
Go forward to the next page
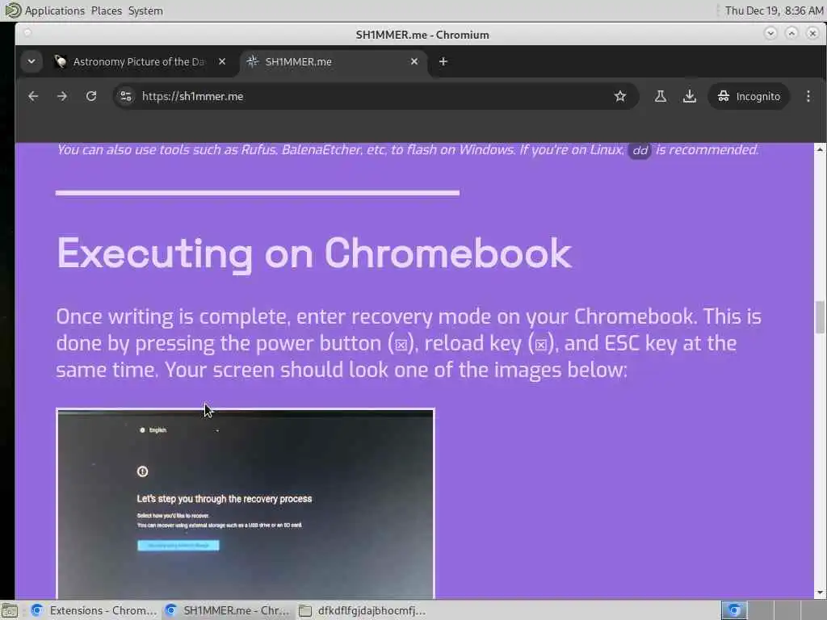pyautogui.click(x=62, y=96)
